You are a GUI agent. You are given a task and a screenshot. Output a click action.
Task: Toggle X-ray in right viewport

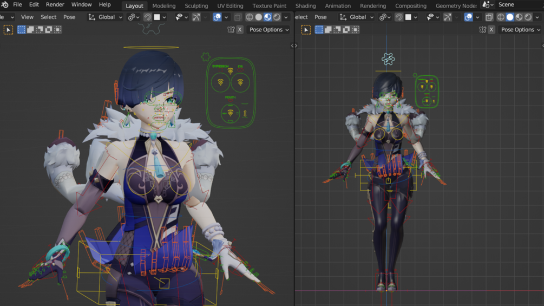click(x=489, y=17)
